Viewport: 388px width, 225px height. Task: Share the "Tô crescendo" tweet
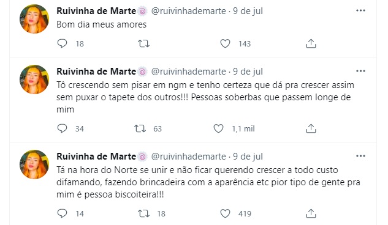pos(311,128)
